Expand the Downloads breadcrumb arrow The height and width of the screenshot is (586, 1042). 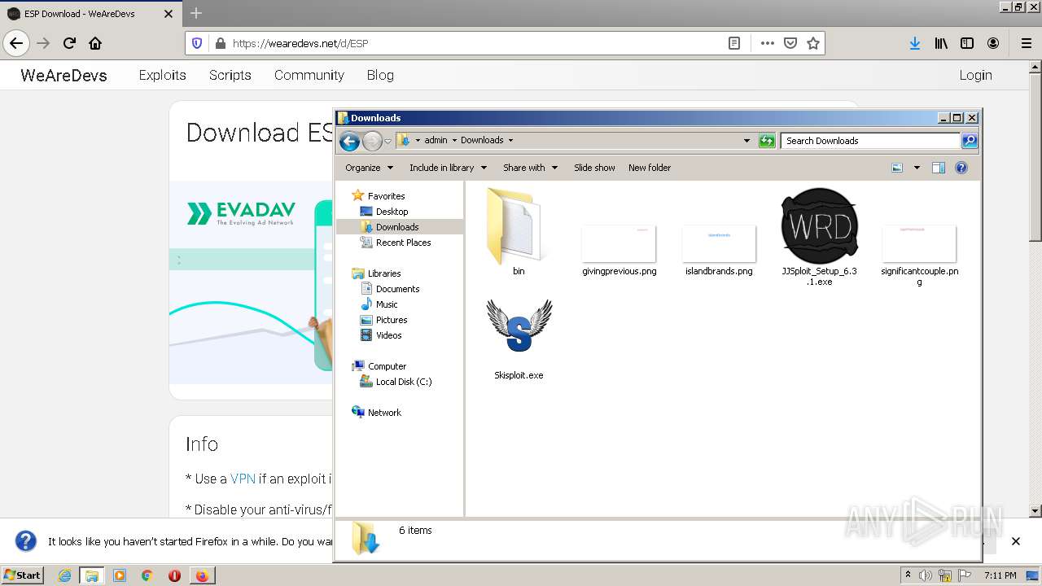[x=510, y=141]
